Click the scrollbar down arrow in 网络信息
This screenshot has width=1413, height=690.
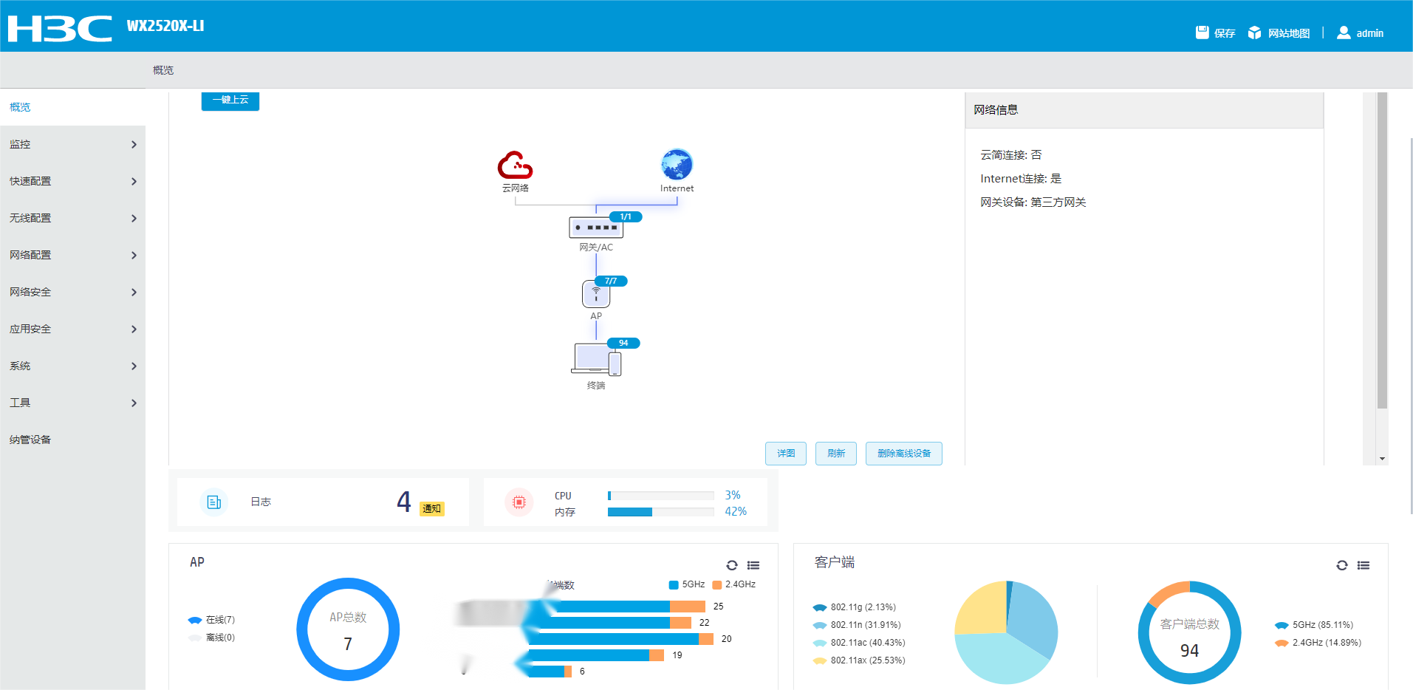[1383, 459]
